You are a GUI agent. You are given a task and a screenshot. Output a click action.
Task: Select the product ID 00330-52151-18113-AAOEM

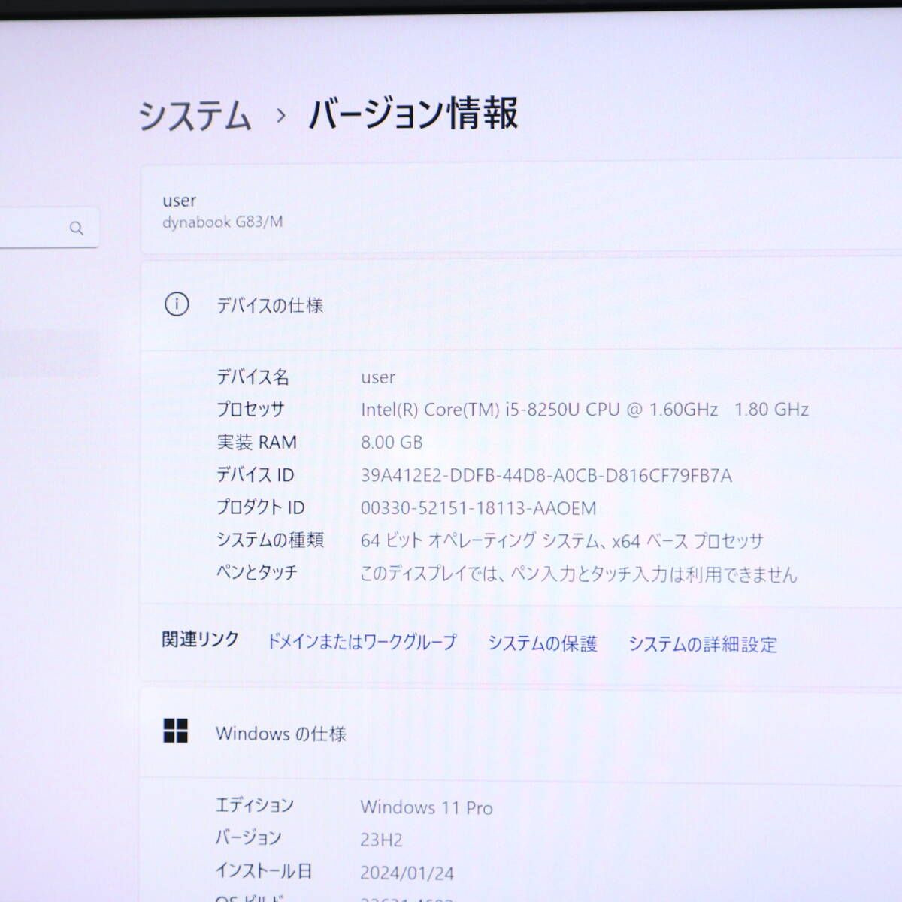[479, 508]
